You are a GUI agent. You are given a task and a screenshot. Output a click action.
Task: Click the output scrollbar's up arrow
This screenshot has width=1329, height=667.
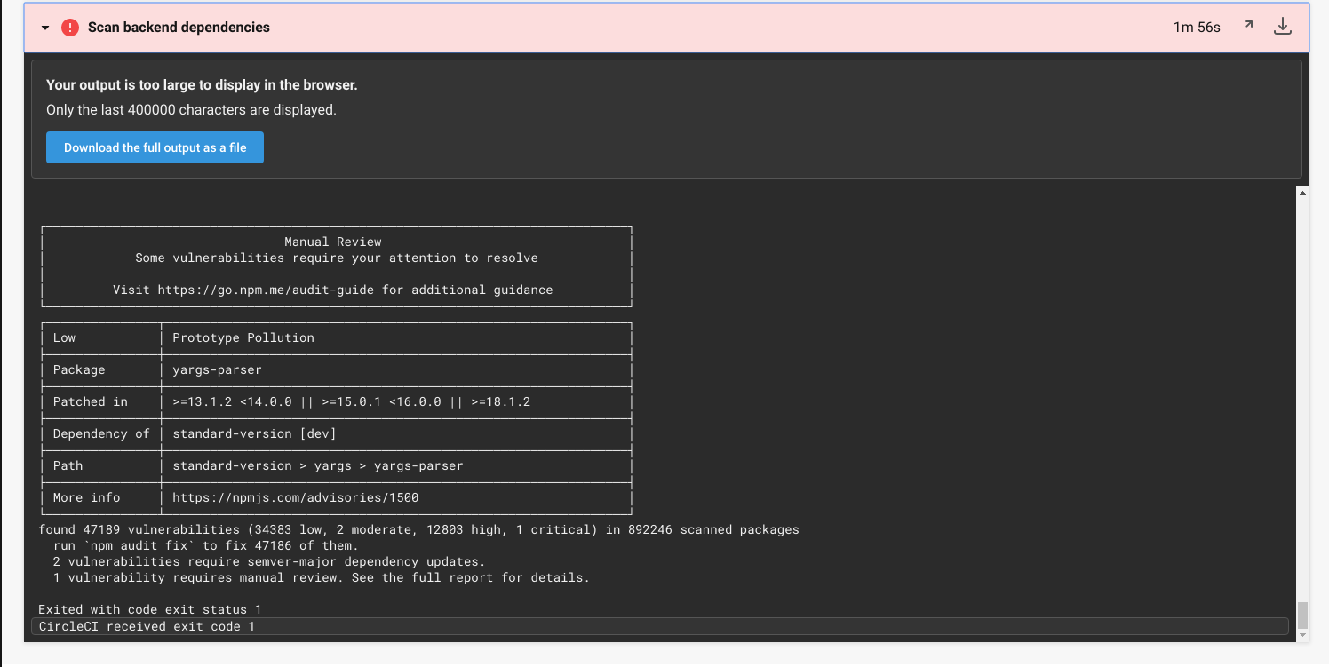pos(1302,192)
